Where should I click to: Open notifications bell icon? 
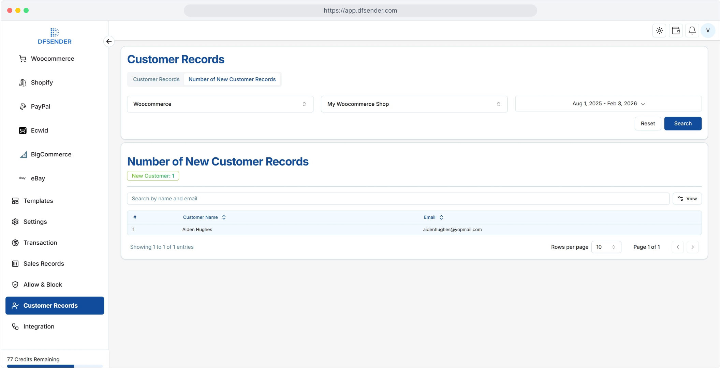tap(692, 31)
